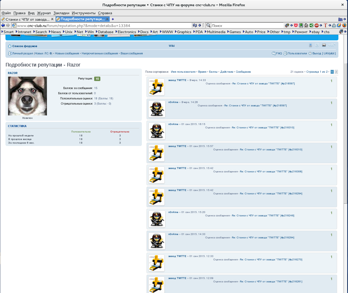Open the Закладки menu
This screenshot has height=293, width=348.
(x=61, y=13)
